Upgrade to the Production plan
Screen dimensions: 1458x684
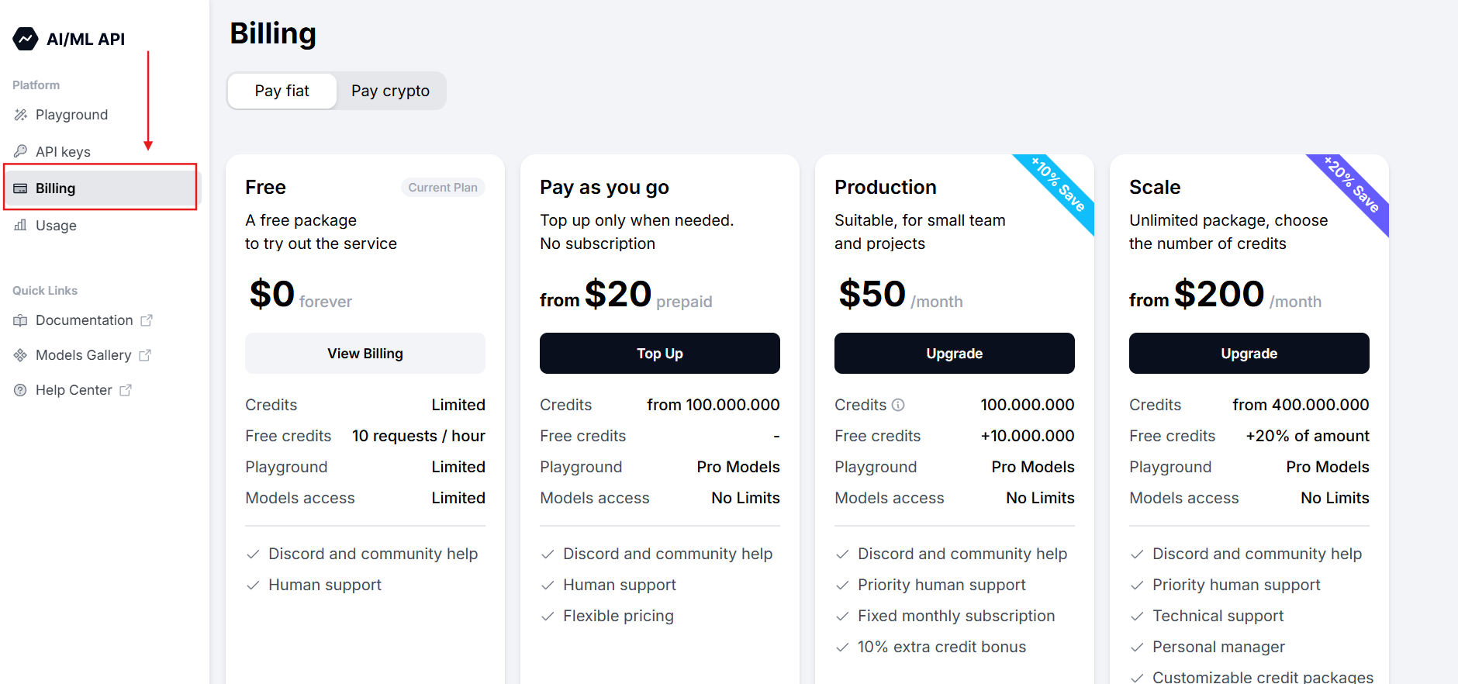pyautogui.click(x=954, y=354)
